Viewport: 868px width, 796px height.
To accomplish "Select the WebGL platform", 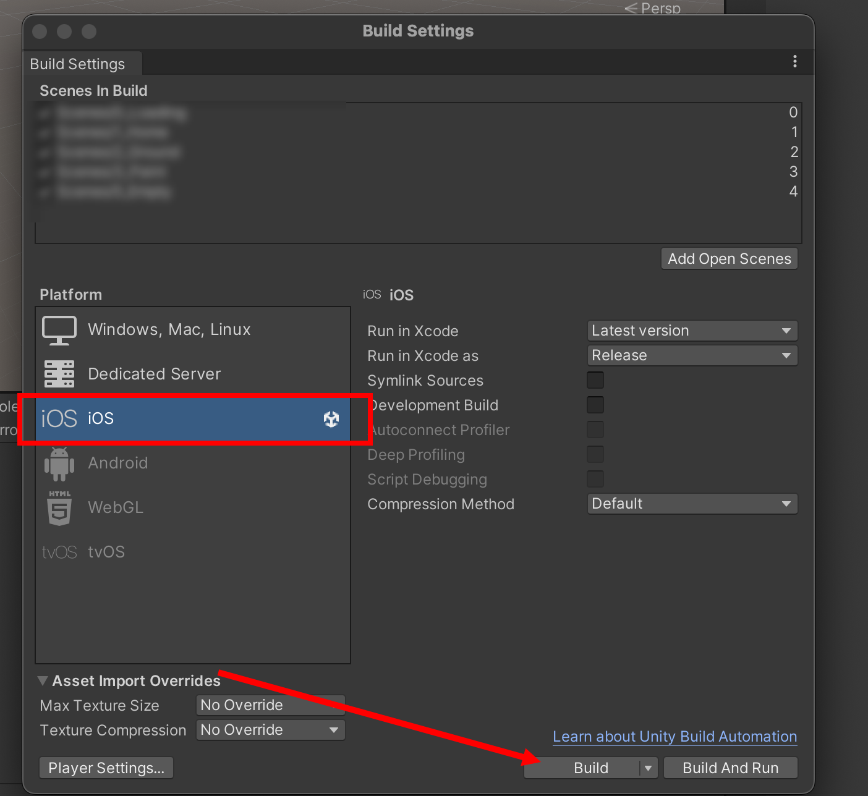I will (x=193, y=507).
